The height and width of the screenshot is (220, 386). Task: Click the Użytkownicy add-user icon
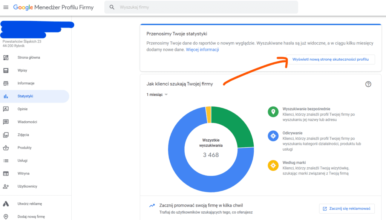point(6,186)
